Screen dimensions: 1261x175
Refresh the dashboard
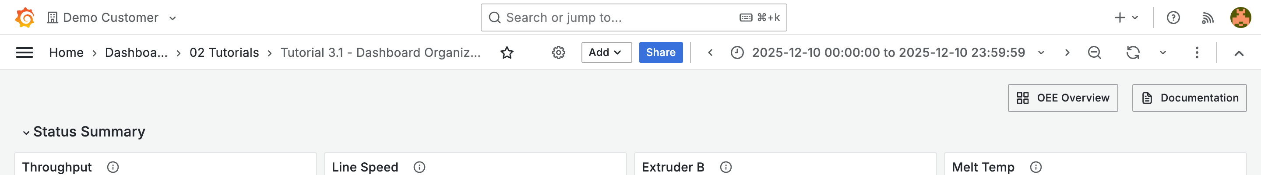coord(1133,52)
